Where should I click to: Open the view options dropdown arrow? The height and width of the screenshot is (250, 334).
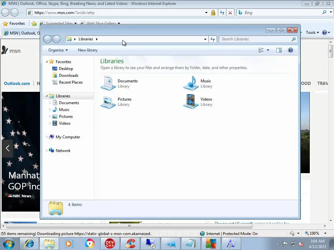click(x=268, y=50)
